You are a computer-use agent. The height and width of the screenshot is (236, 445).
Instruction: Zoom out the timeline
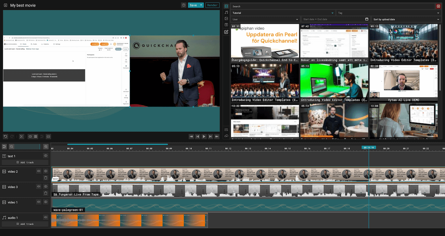click(x=11, y=147)
